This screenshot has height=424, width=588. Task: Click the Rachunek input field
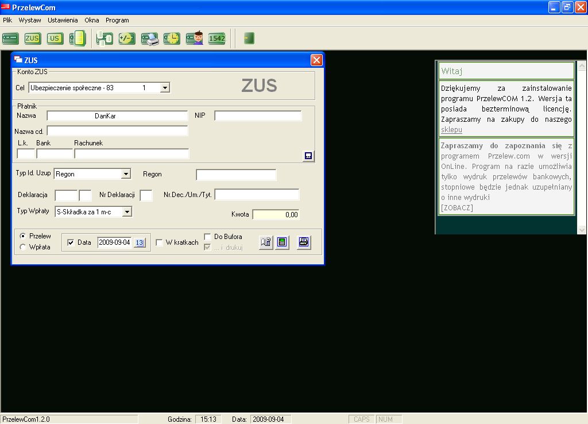[131, 153]
